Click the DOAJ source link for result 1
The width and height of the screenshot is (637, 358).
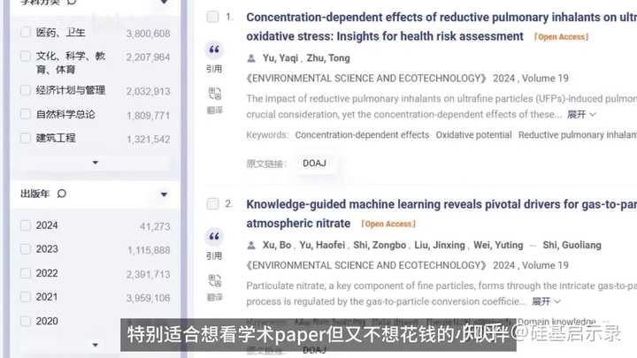pos(314,164)
